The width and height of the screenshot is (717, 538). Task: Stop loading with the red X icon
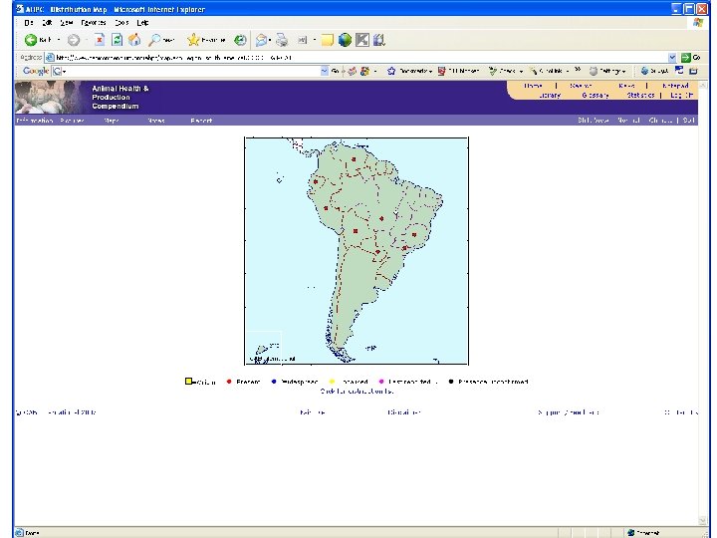[x=100, y=40]
